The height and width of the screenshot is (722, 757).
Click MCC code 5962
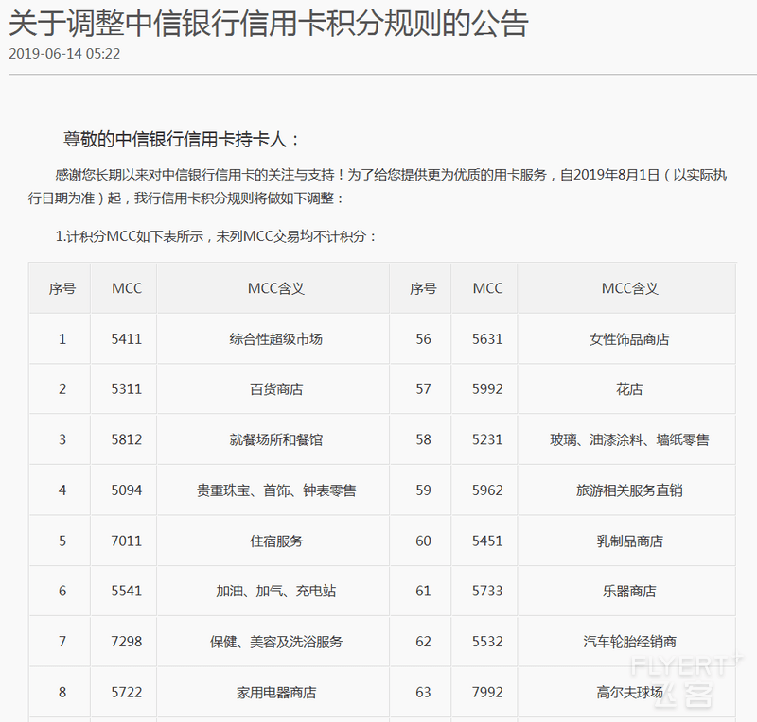coord(487,490)
